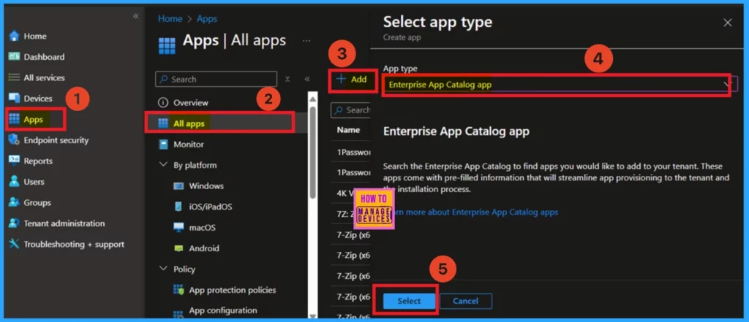Click the Apps grid icon in sidebar
Screen dimensions: 749x322
(14, 119)
